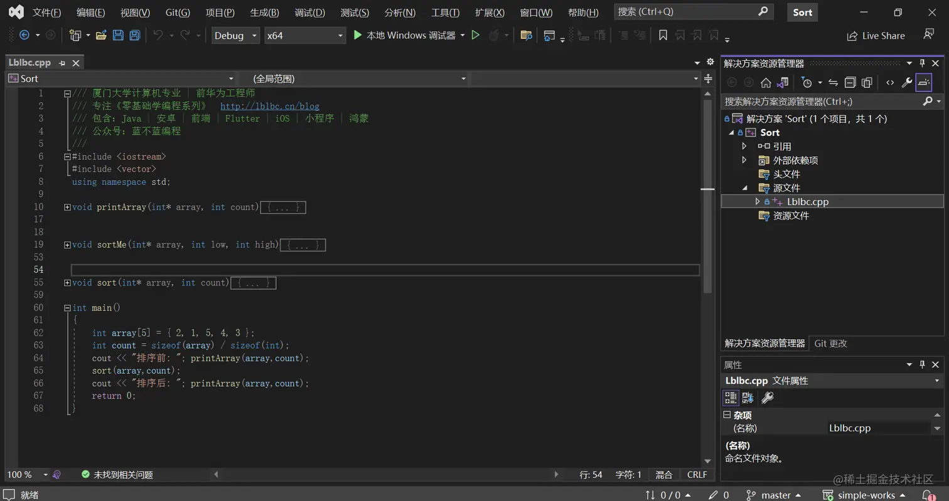Collapse the 源文件 folder arrow
The width and height of the screenshot is (949, 501).
click(x=744, y=187)
